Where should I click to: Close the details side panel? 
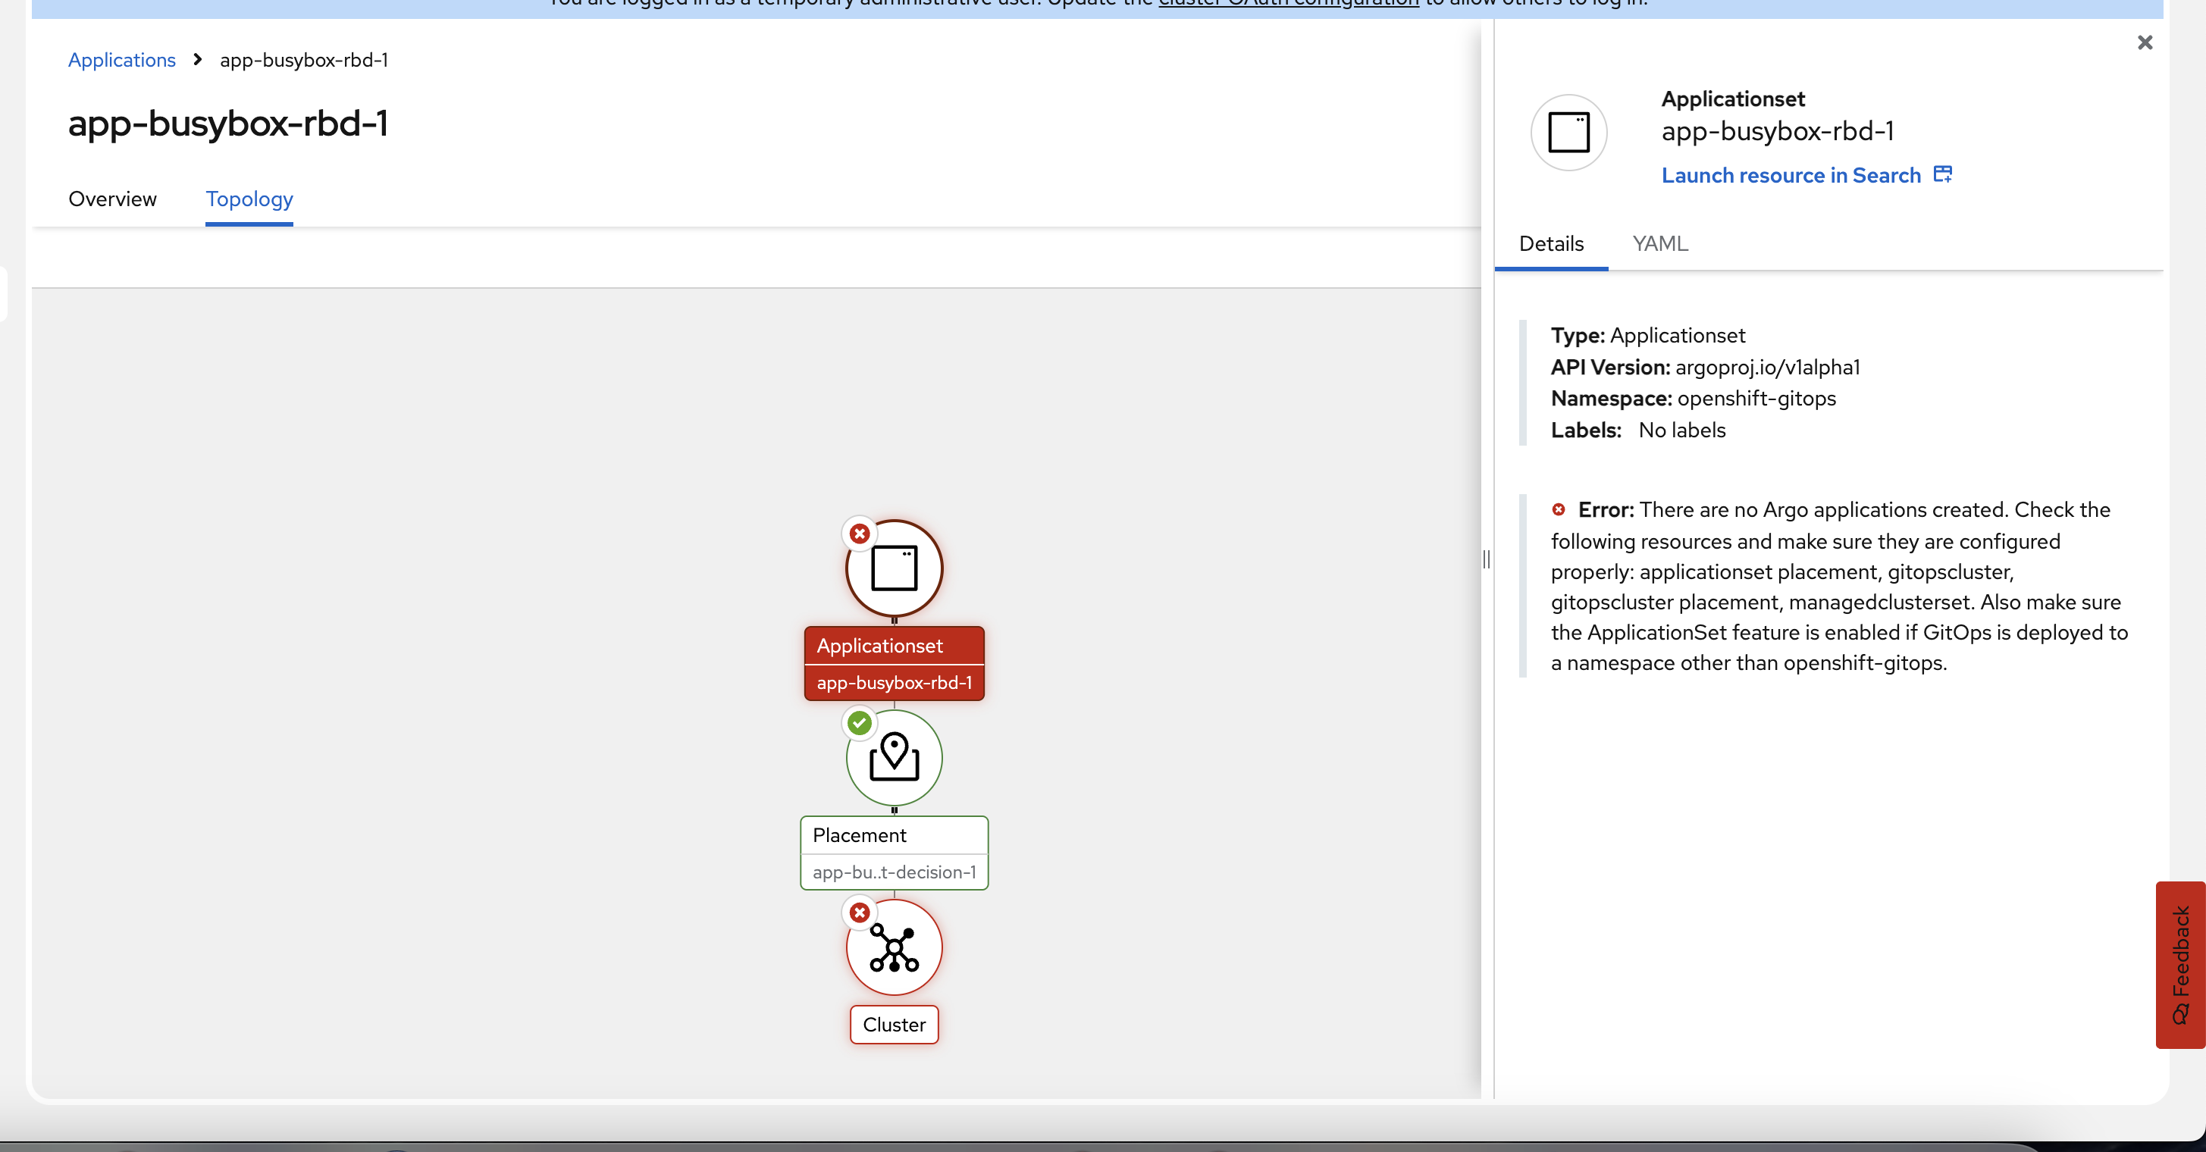tap(2145, 42)
